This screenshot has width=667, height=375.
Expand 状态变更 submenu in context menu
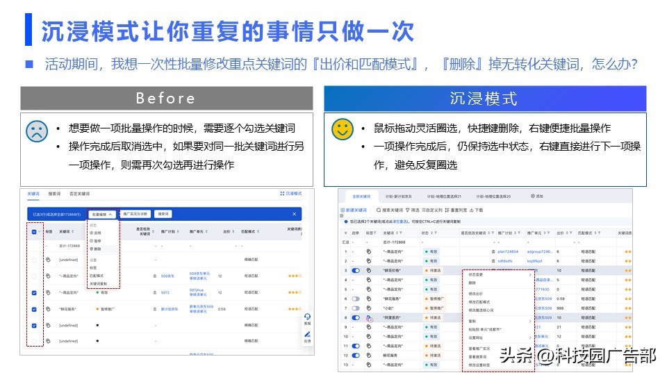point(530,275)
